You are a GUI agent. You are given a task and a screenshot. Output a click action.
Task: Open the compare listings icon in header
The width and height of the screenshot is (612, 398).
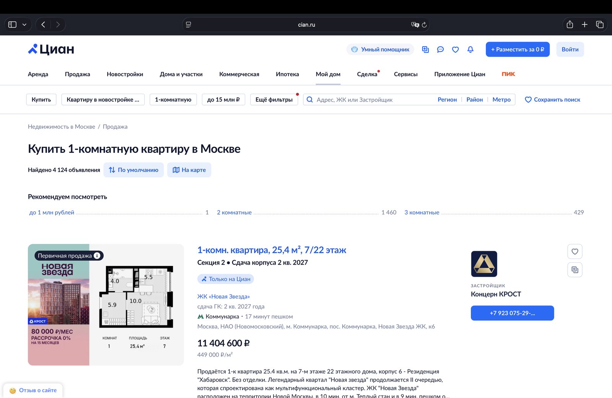tap(425, 49)
